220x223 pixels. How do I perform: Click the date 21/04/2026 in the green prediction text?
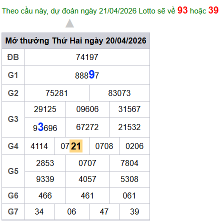pyautogui.click(x=117, y=11)
